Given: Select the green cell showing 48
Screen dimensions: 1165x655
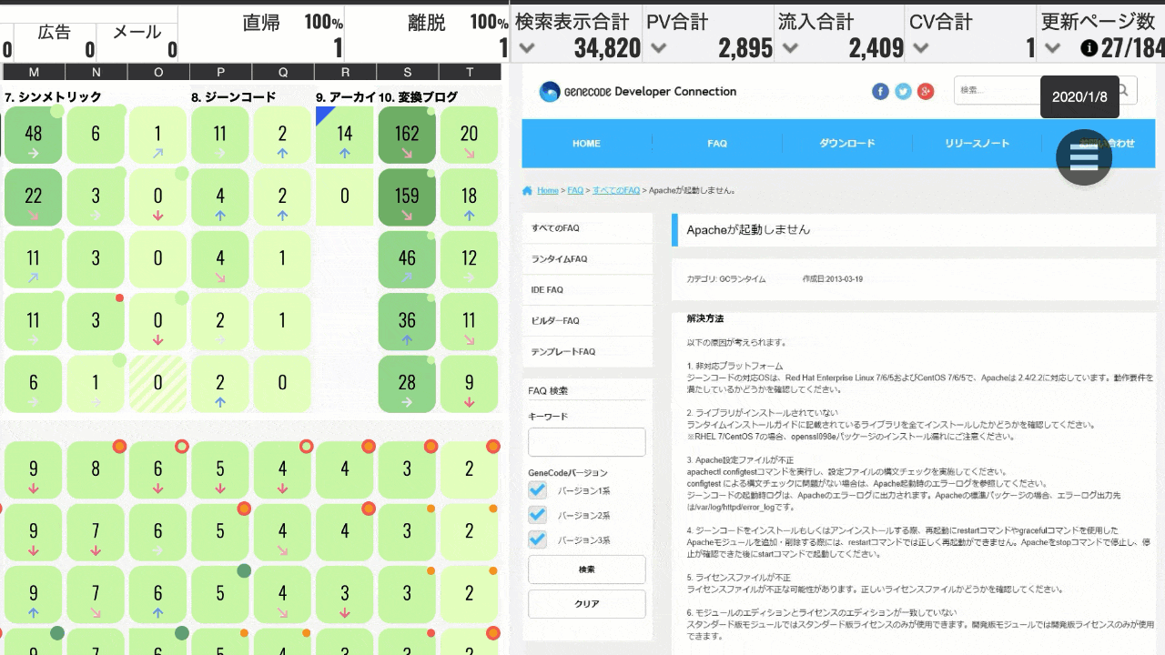Looking at the screenshot, I should point(34,136).
